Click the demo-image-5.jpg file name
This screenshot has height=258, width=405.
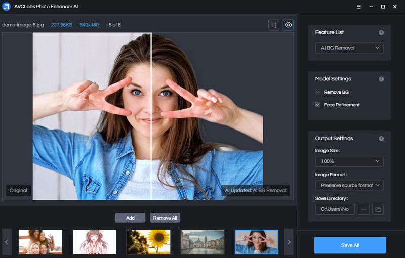pos(23,25)
